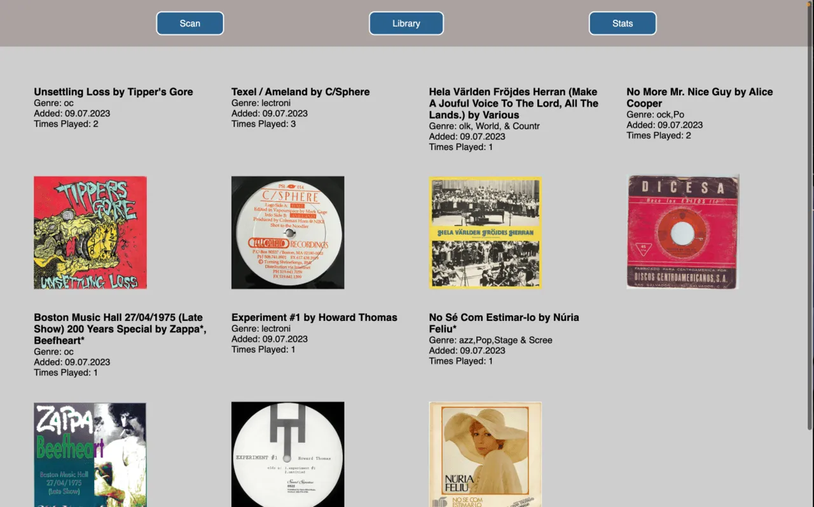Click the Unsettling Loss by Tipper's Gore title

pyautogui.click(x=113, y=92)
